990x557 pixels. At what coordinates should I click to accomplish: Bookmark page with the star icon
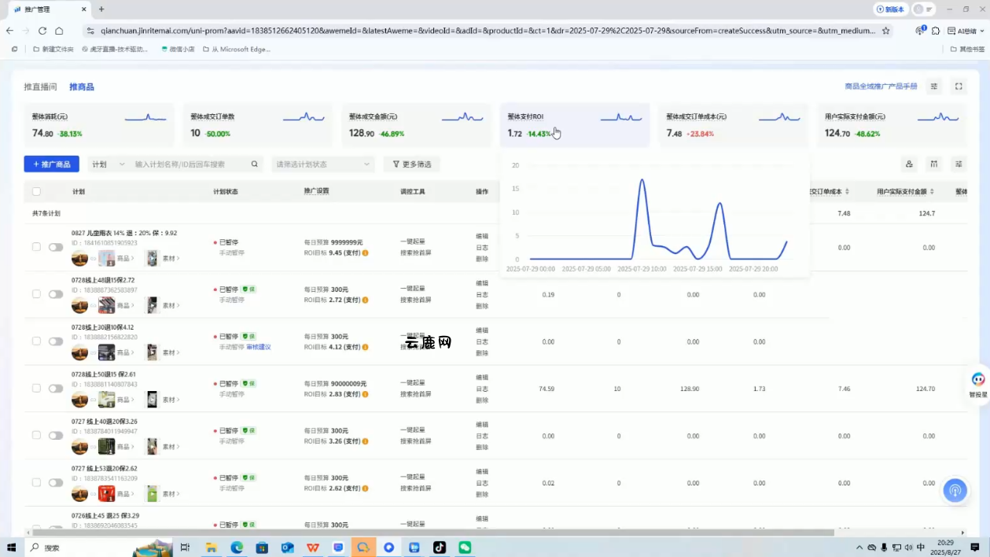pos(886,31)
